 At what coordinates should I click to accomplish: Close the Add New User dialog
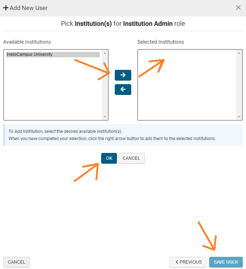pyautogui.click(x=238, y=8)
